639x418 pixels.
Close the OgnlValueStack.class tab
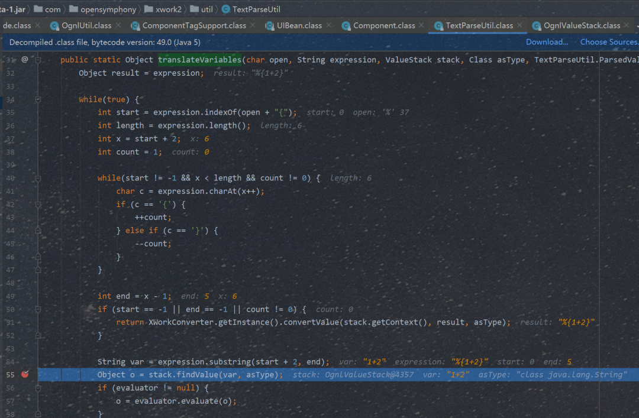tap(627, 25)
